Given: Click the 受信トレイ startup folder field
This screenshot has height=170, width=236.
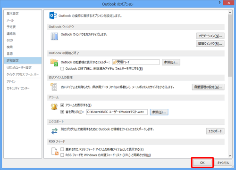Looking at the screenshot, I should pyautogui.click(x=136, y=62).
